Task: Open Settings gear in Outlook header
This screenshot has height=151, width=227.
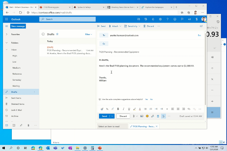Action: [x=160, y=19]
